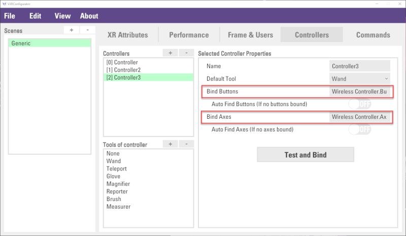406x236 pixels.
Task: Select Wand in tools list
Action: point(148,161)
